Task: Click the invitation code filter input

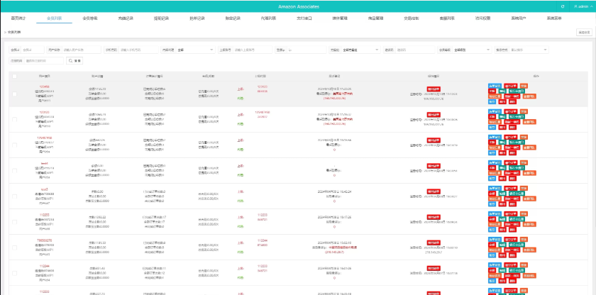Action: [x=415, y=50]
